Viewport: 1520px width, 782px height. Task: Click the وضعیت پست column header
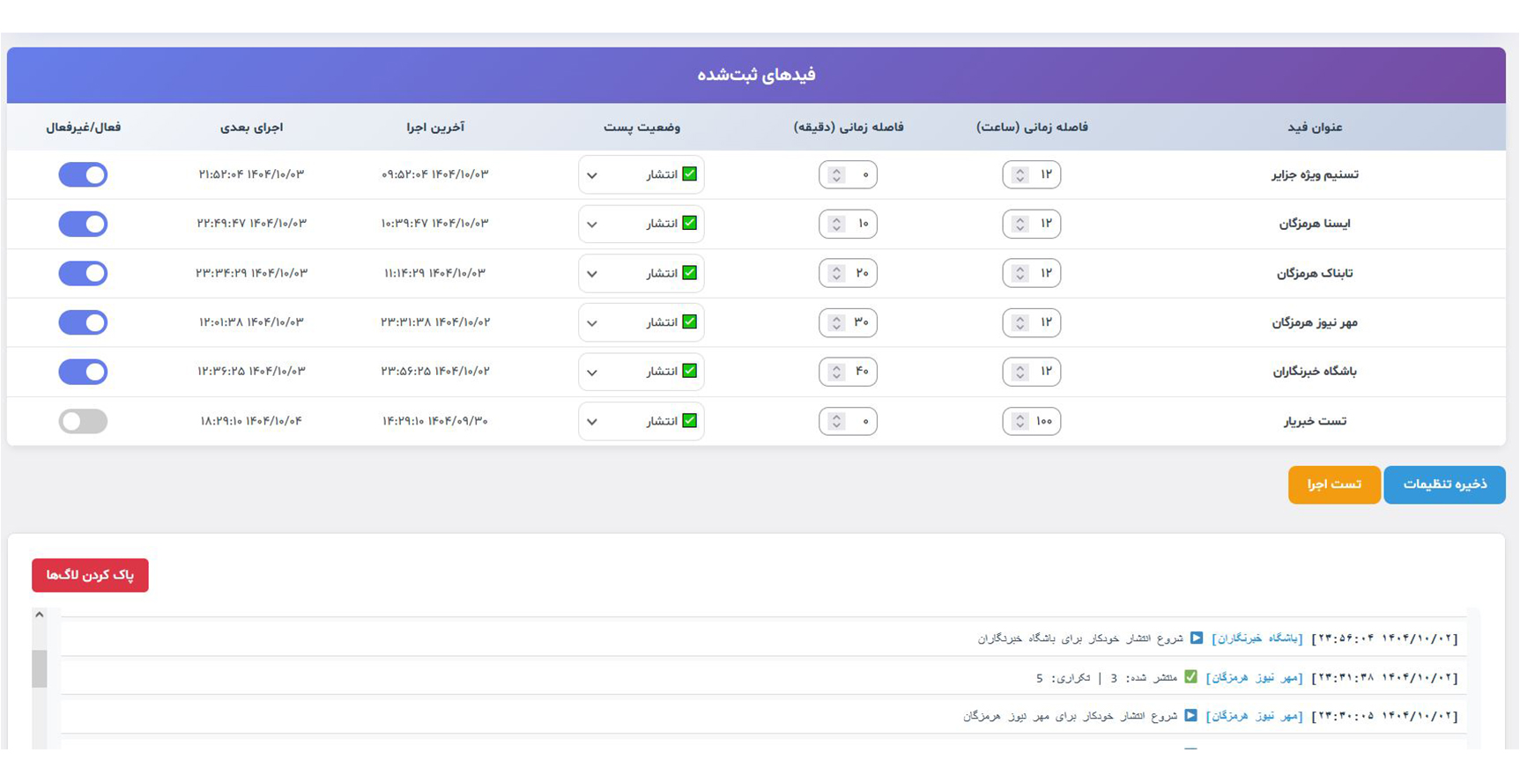641,127
